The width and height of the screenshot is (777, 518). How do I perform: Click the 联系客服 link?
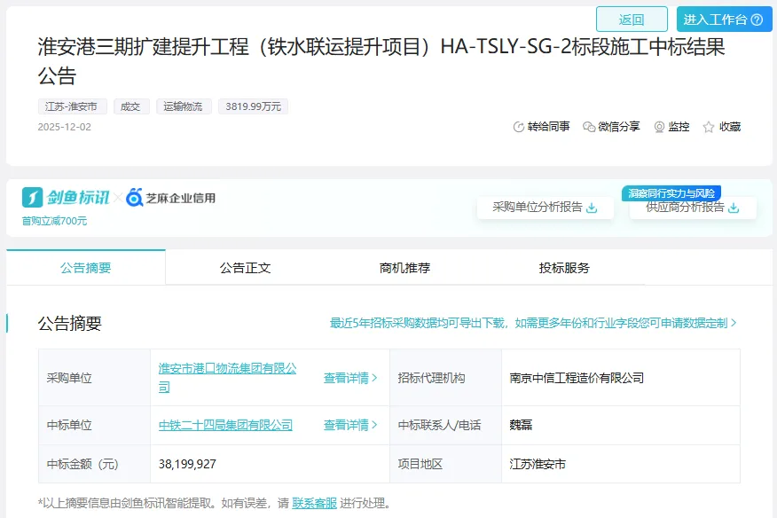click(314, 503)
